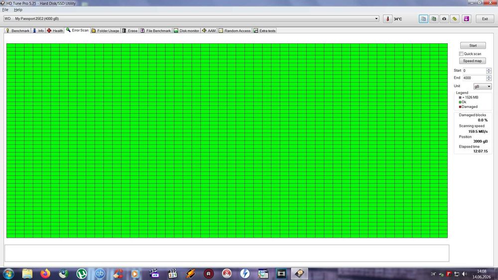Click the red F tray icon
The height and width of the screenshot is (280, 498).
pos(449,274)
